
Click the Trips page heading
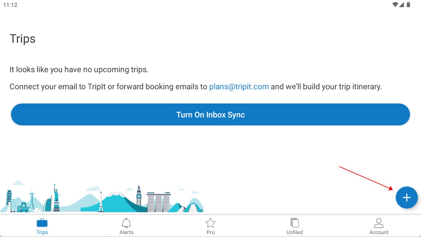point(23,39)
